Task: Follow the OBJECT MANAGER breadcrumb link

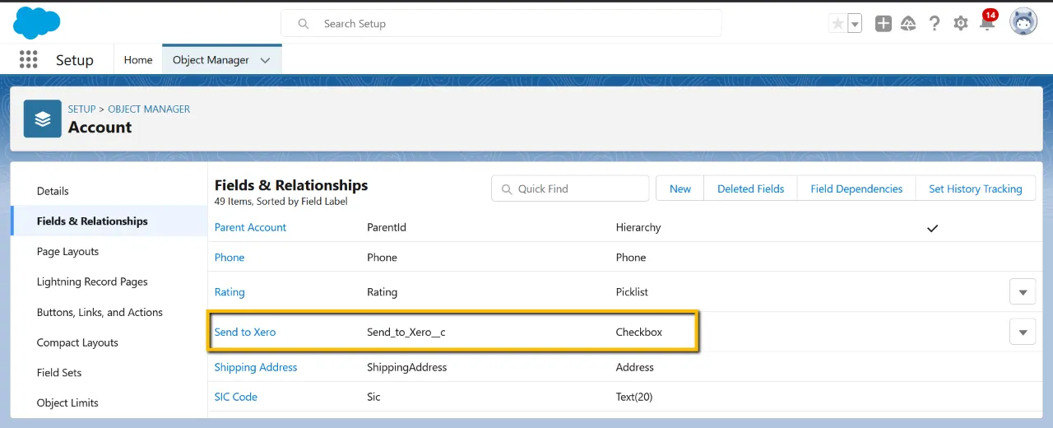Action: pyautogui.click(x=149, y=109)
